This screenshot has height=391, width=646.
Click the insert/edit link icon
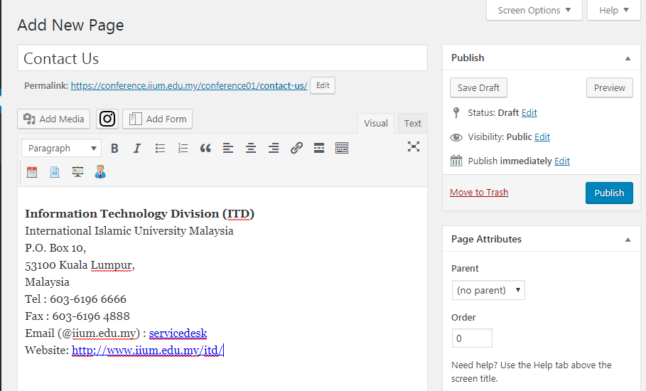(x=296, y=149)
